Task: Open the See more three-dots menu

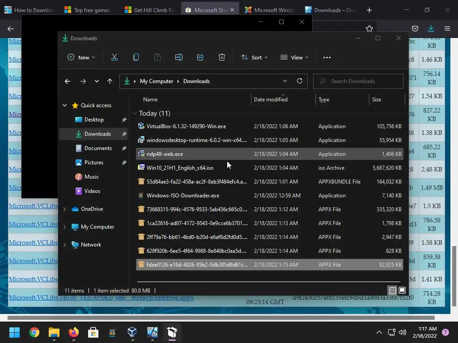Action: [327, 58]
